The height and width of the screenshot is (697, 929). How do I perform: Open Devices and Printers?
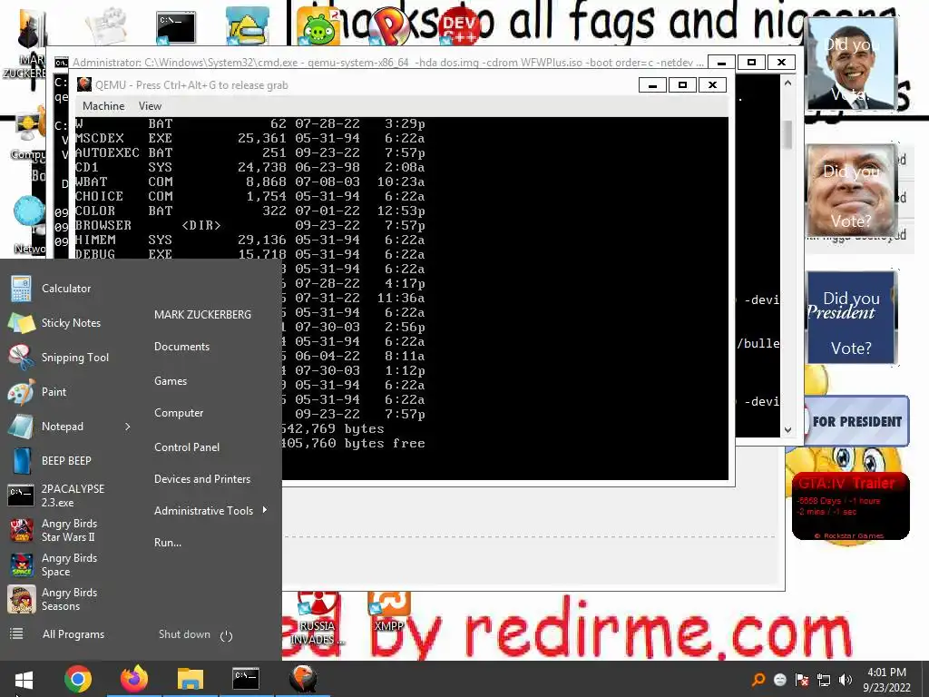tap(202, 479)
